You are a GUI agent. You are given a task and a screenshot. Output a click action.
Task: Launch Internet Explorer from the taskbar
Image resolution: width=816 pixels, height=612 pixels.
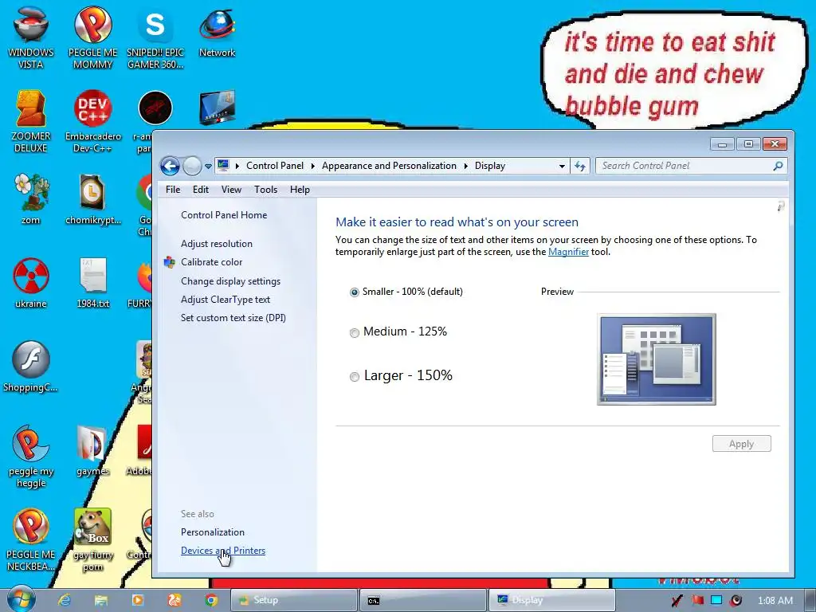click(65, 600)
